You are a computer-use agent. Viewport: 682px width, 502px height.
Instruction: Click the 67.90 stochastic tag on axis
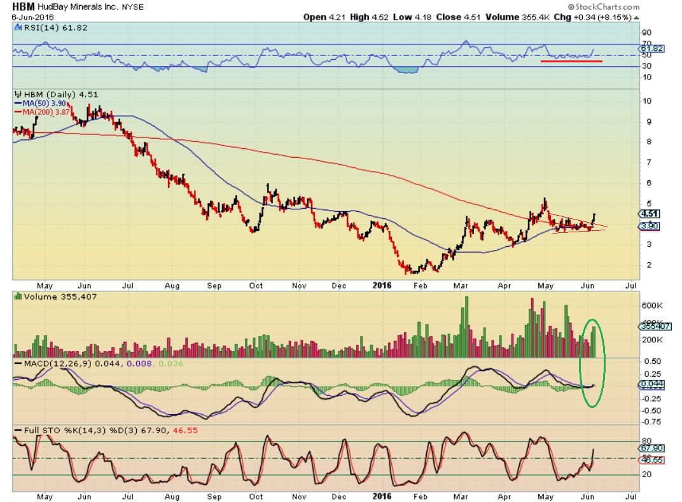pyautogui.click(x=651, y=448)
